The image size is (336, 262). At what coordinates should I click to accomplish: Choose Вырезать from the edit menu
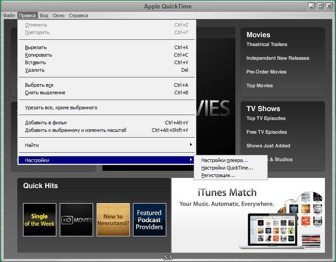click(106, 47)
